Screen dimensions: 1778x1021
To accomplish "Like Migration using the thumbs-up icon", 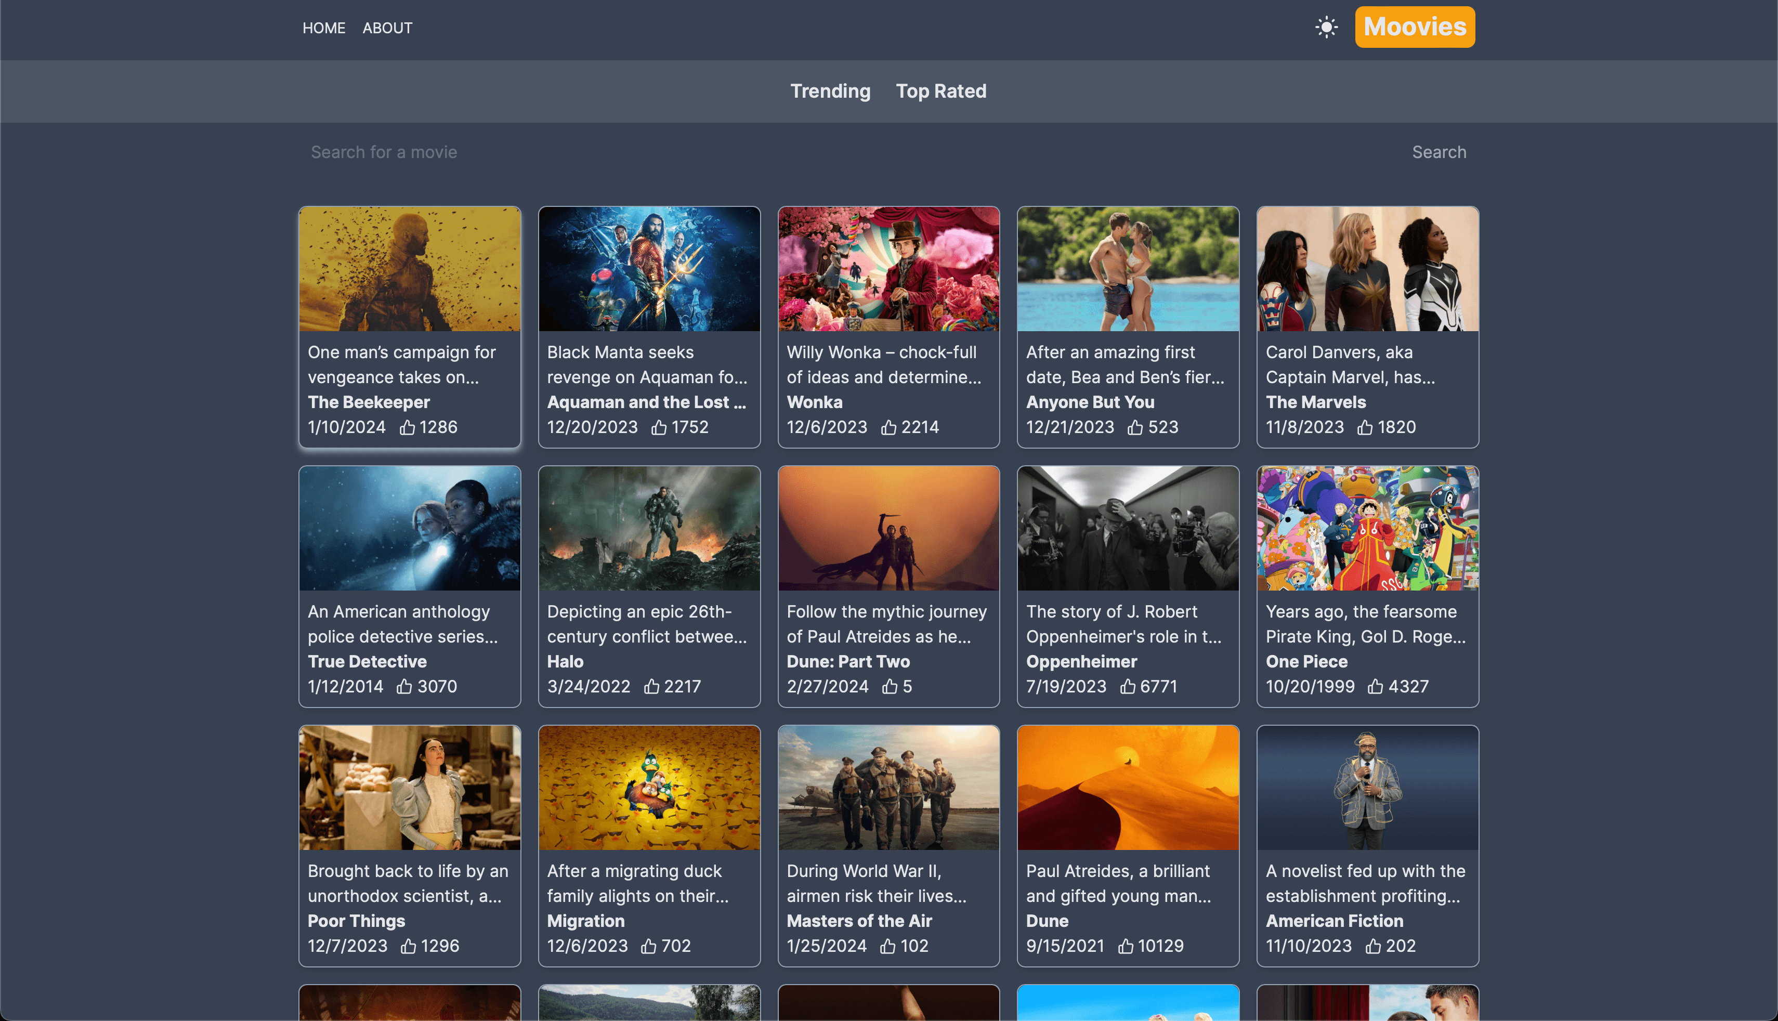I will tap(649, 946).
